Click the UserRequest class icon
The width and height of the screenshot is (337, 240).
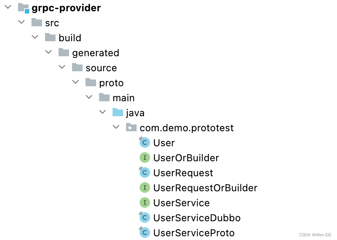pyautogui.click(x=144, y=173)
